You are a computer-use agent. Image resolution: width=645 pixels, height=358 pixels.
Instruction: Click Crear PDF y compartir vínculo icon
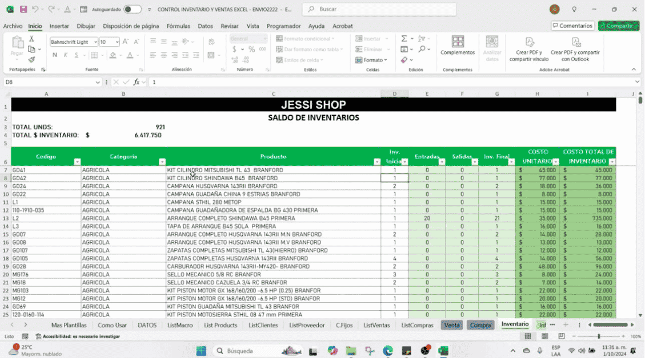[x=529, y=49]
